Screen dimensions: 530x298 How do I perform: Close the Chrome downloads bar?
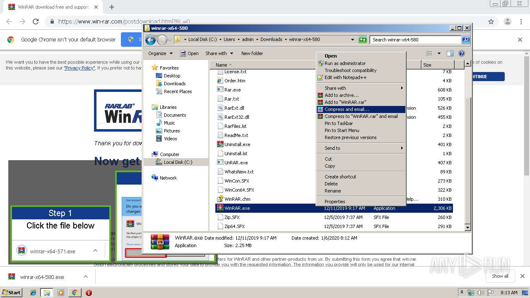point(522,276)
